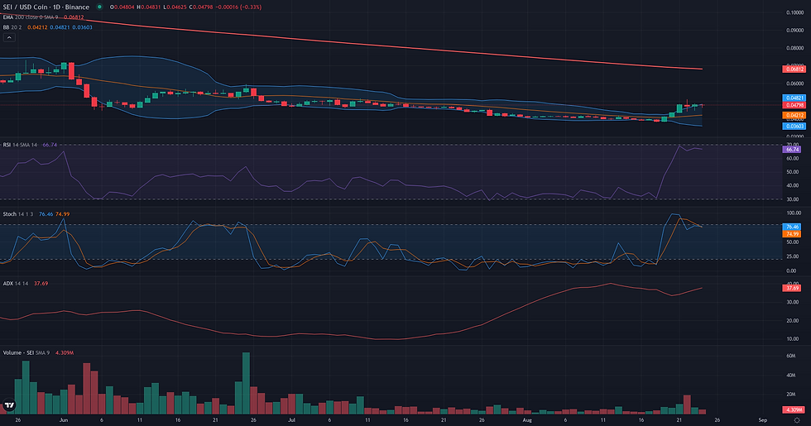Click the 0.08000 price scale label
The width and height of the screenshot is (811, 426).
click(x=794, y=49)
